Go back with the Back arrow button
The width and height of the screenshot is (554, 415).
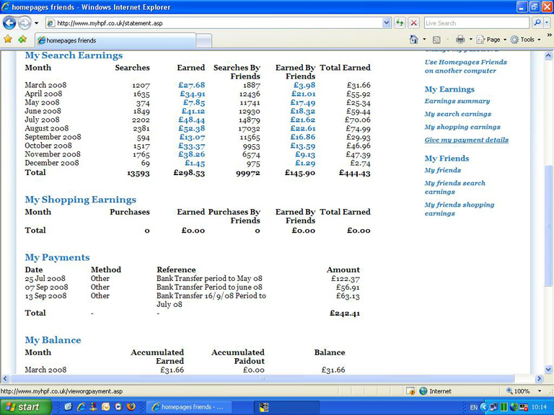point(9,23)
